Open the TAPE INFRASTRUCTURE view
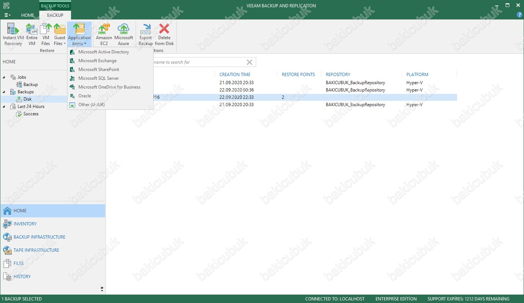The height and width of the screenshot is (303, 524). pos(53,250)
